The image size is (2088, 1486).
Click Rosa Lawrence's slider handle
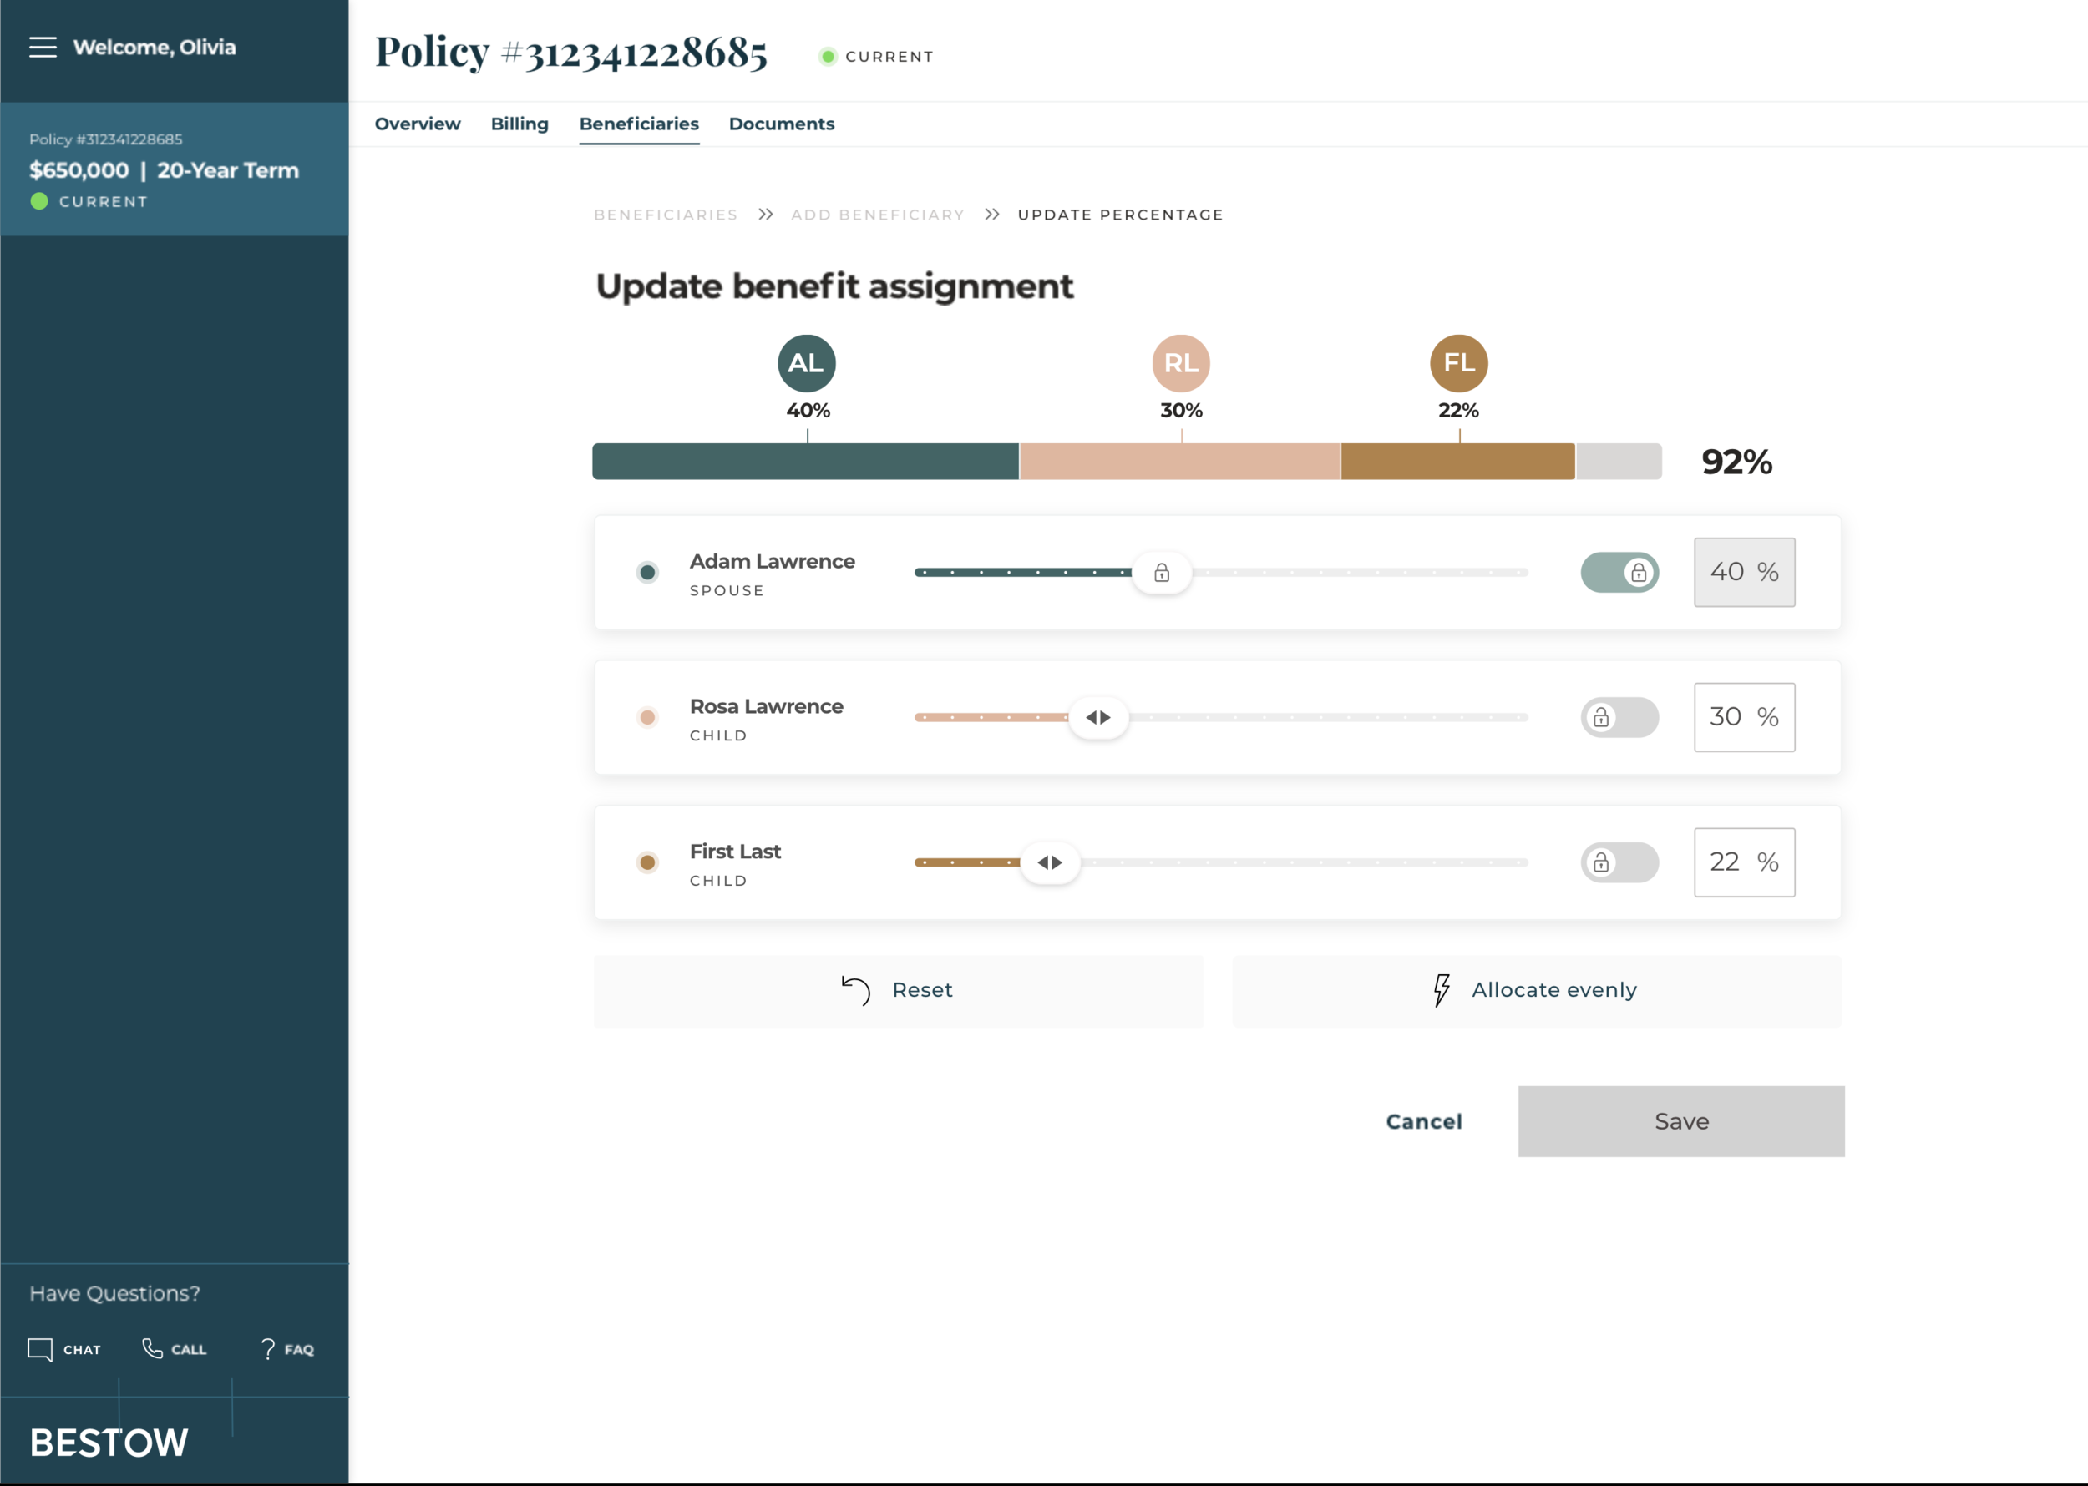pos(1097,718)
